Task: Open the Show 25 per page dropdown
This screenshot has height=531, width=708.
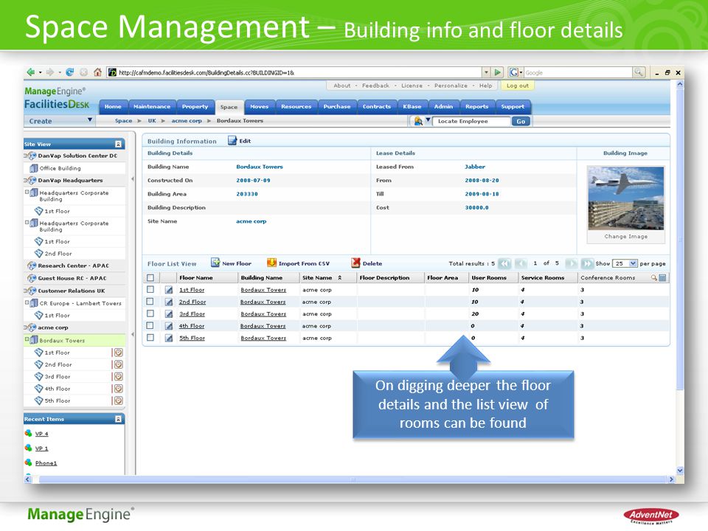Action: (633, 263)
